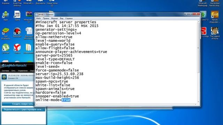The width and height of the screenshot is (223, 125).
Task: Open the Microsoft document desktop icon
Action: click(x=29, y=33)
